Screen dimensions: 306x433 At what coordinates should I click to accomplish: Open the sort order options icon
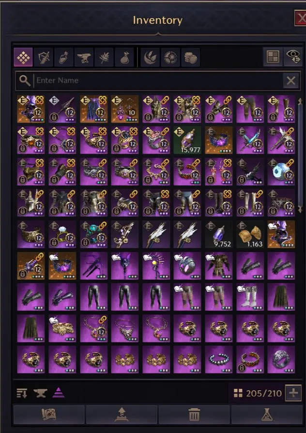pyautogui.click(x=22, y=393)
